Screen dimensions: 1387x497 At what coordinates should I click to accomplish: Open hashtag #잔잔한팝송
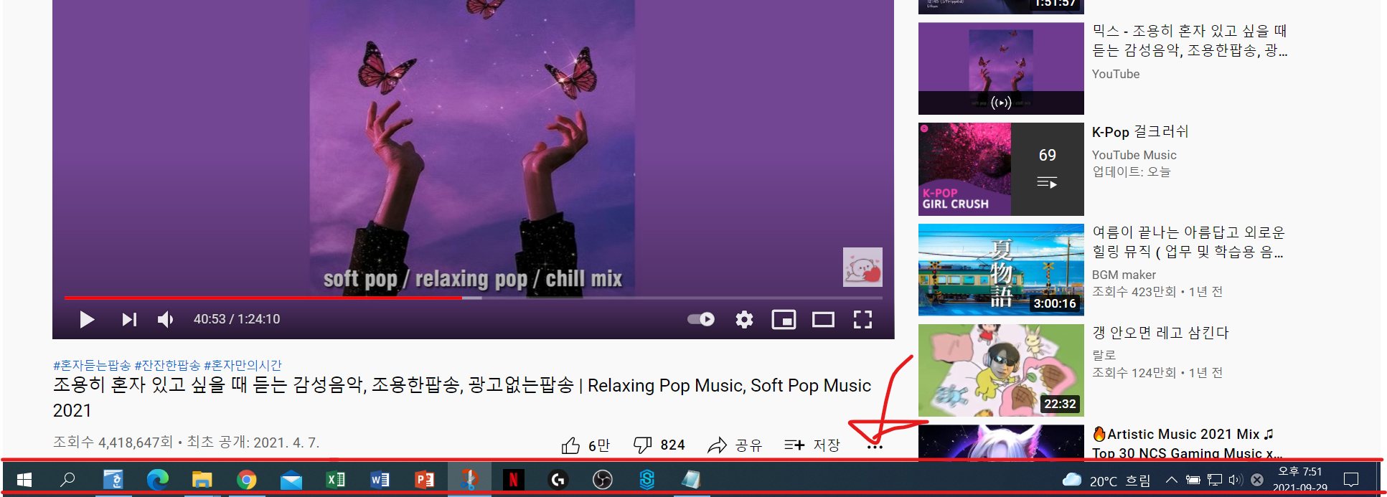[167, 366]
